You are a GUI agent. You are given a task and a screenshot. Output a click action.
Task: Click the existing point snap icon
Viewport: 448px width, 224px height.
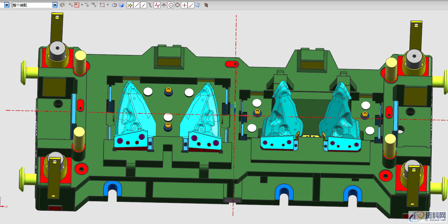[184, 5]
